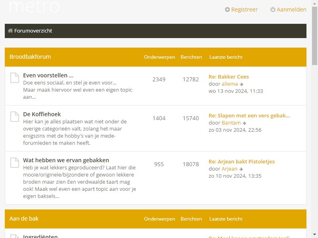
Task: Click the Berichten header in Aan de bak
Action: (x=191, y=219)
